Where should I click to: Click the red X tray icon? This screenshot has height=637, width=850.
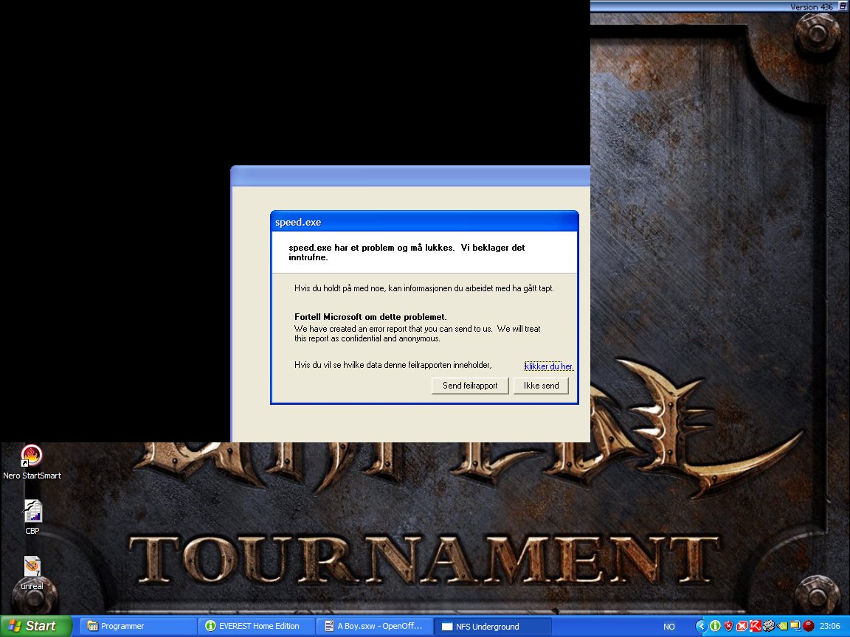(x=742, y=626)
